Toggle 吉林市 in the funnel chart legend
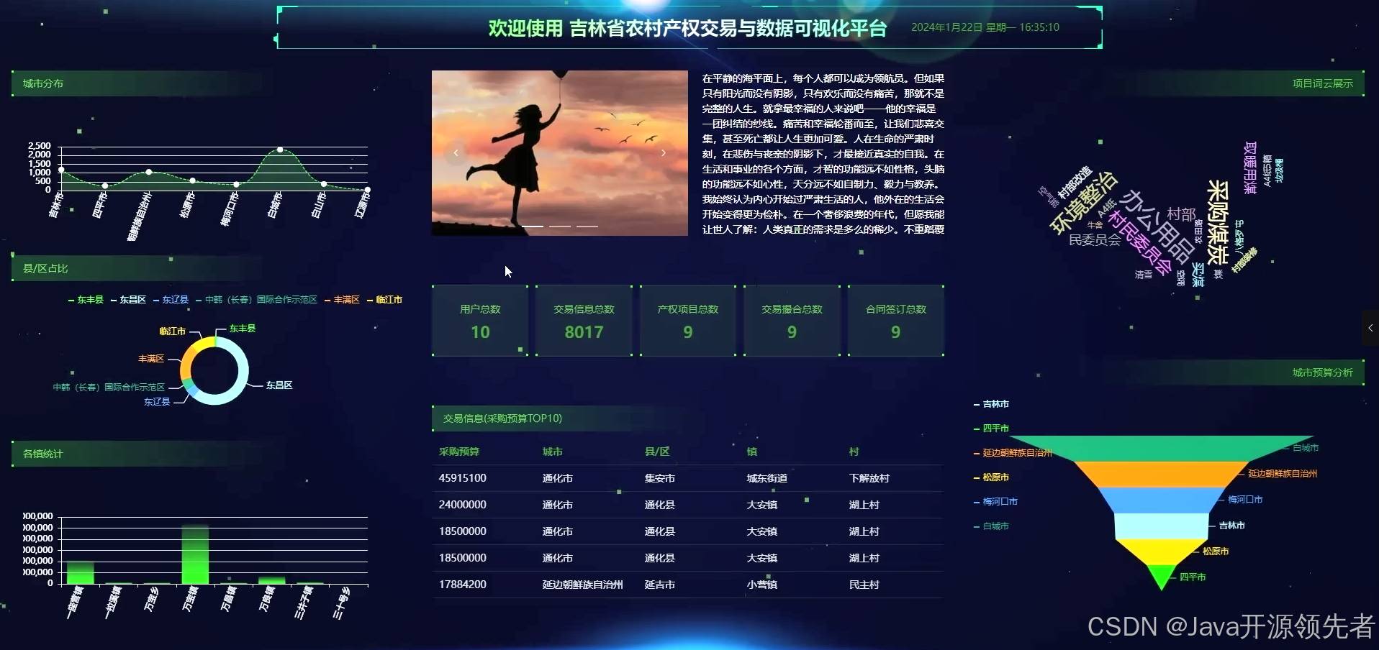The image size is (1379, 650). coord(991,404)
